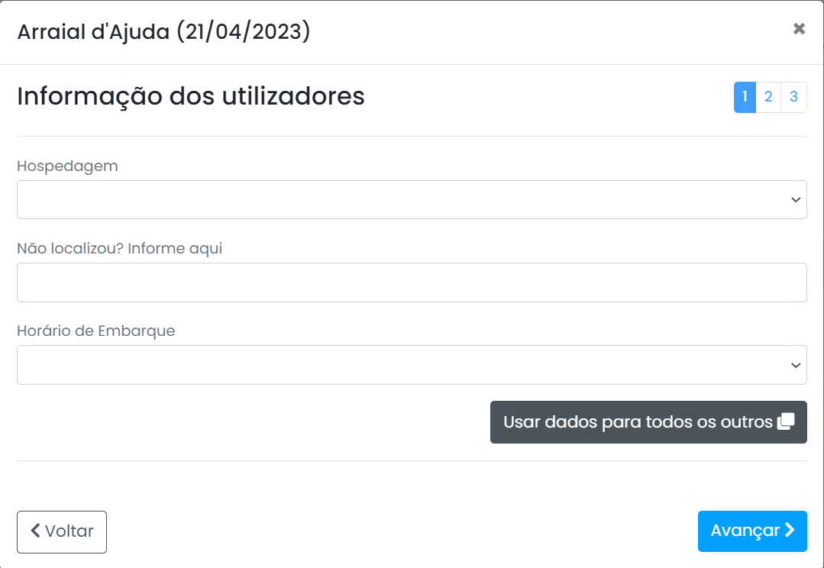
Task: Click the Voltar button
Action: (62, 532)
